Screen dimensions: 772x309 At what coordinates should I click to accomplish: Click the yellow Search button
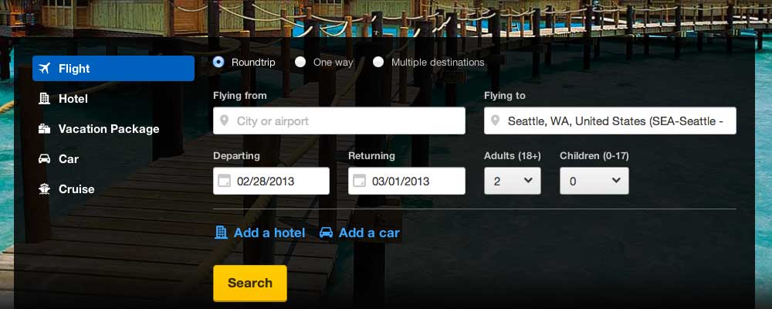point(250,283)
